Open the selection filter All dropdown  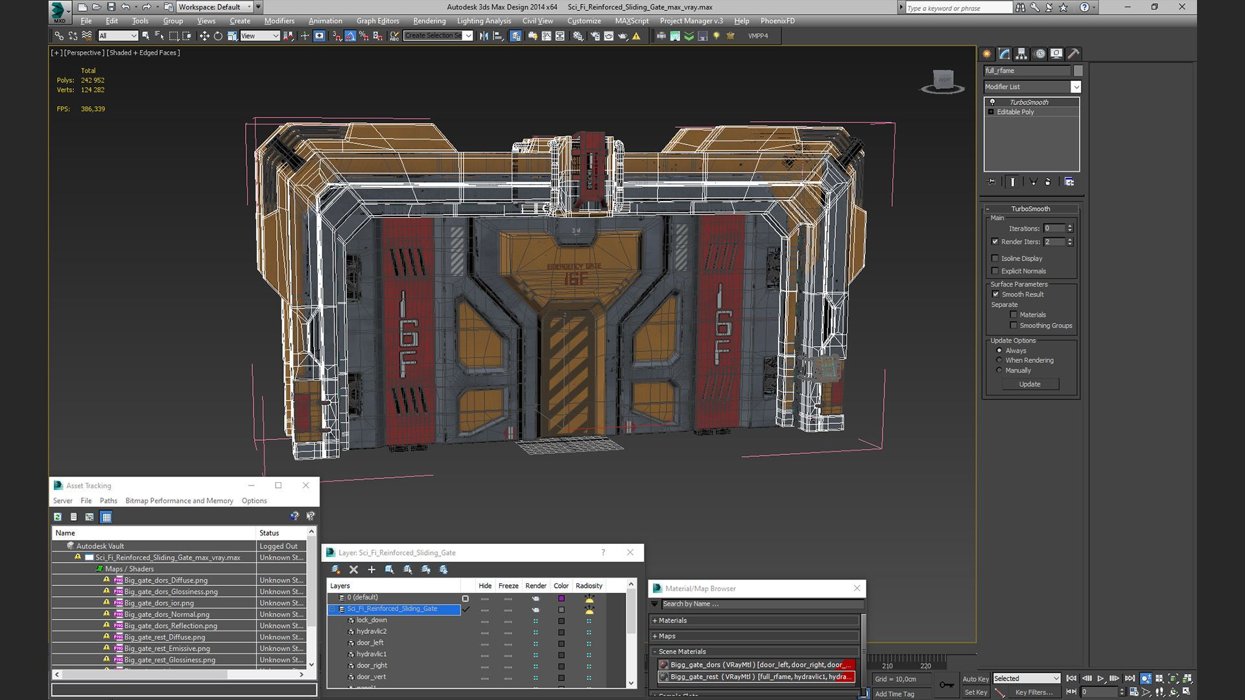pos(118,36)
